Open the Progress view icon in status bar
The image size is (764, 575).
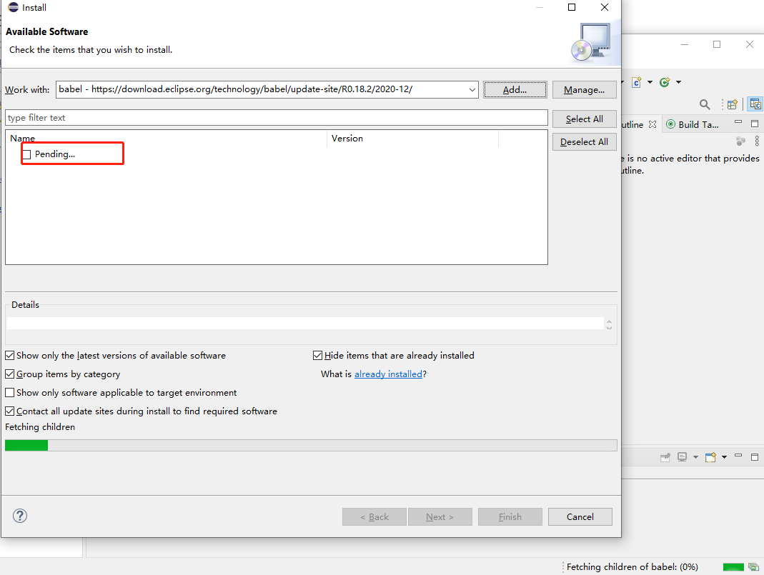(753, 566)
